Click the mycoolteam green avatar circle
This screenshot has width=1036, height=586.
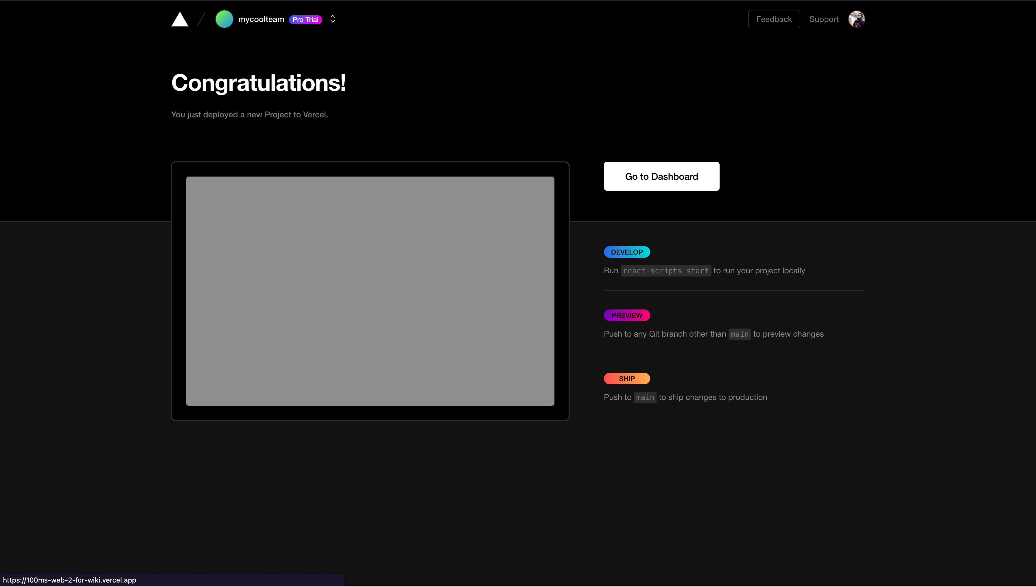(x=224, y=19)
